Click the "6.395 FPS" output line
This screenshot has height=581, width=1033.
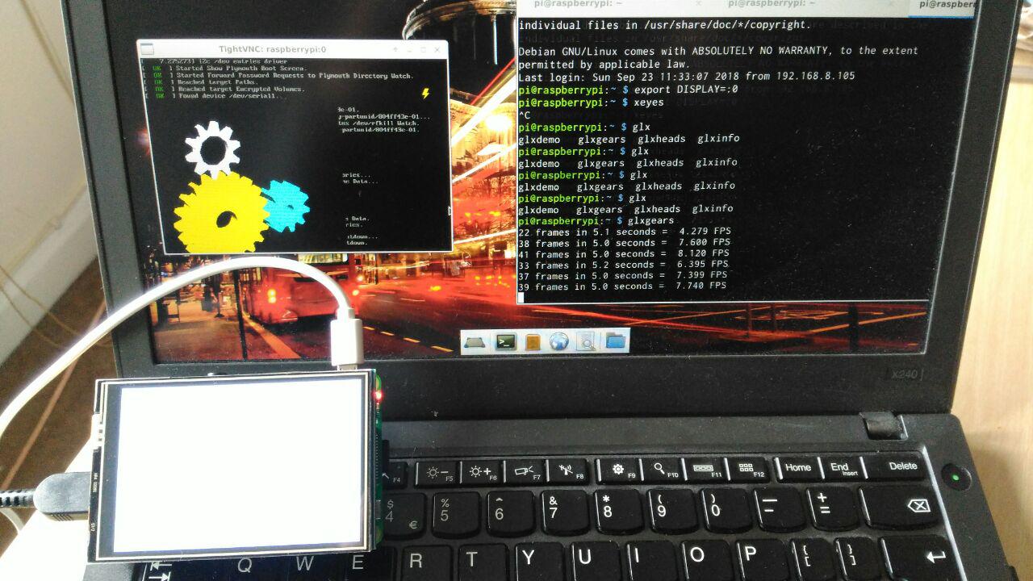point(623,265)
